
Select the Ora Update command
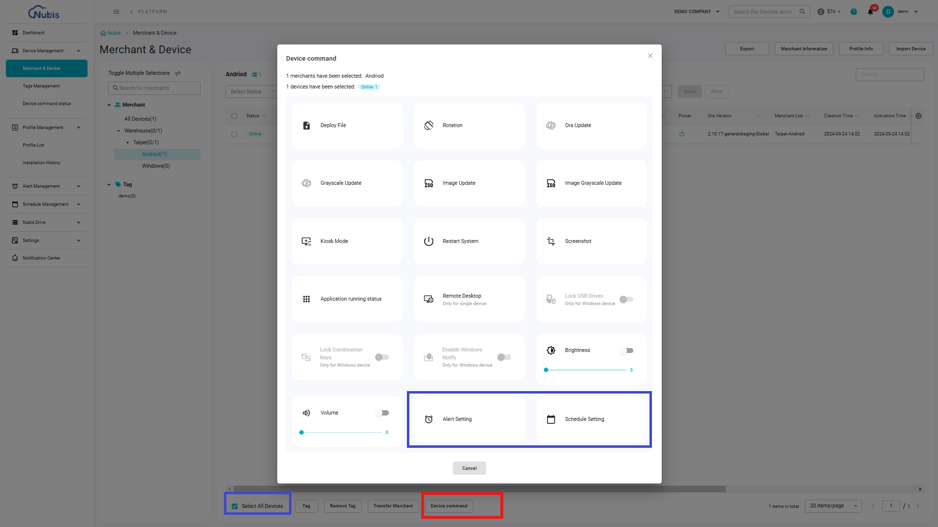(x=591, y=125)
